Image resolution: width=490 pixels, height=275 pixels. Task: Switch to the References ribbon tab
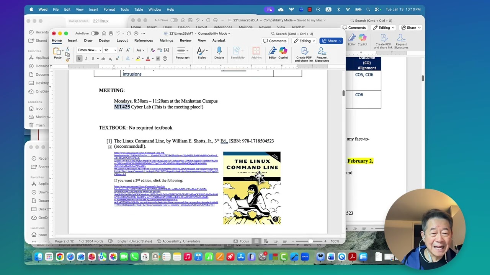tap(144, 40)
